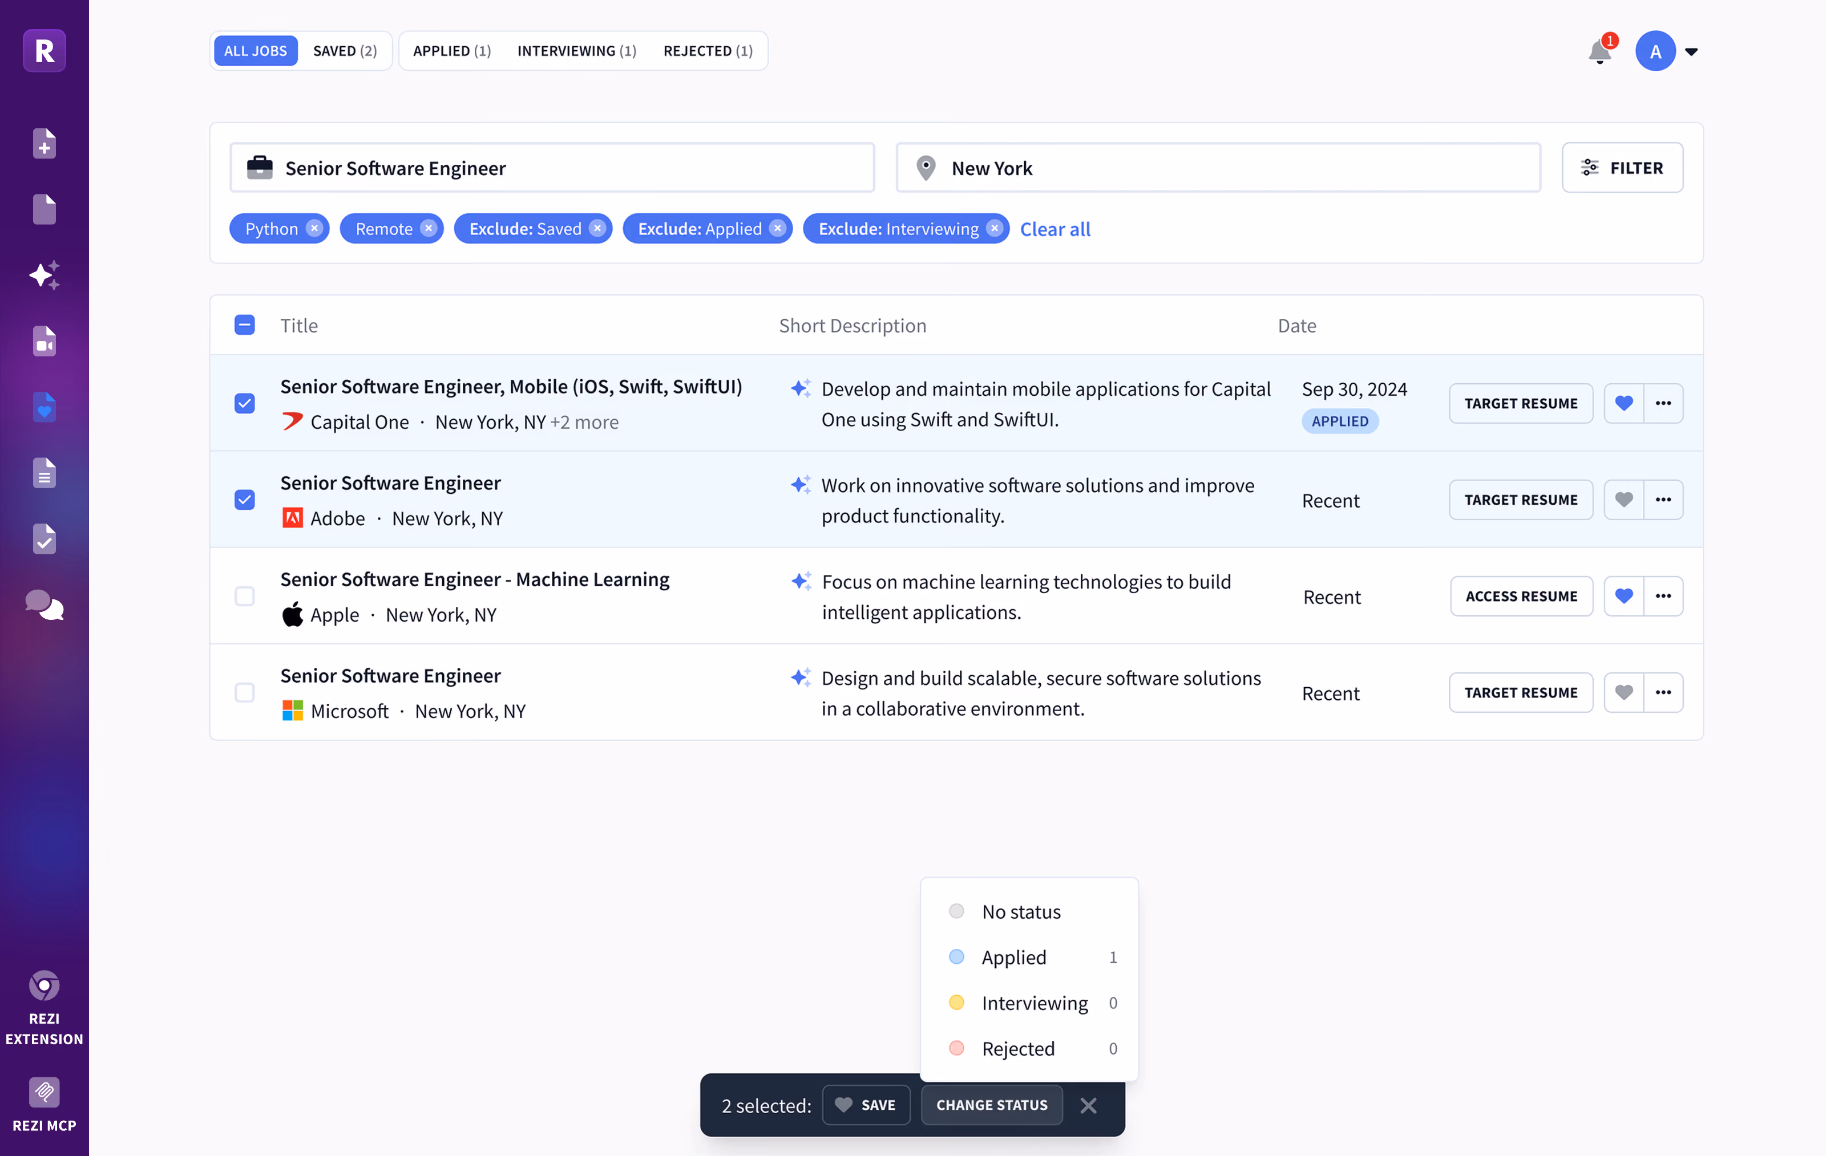The width and height of the screenshot is (1826, 1156).
Task: Choose Rejected status option
Action: (1029, 1048)
